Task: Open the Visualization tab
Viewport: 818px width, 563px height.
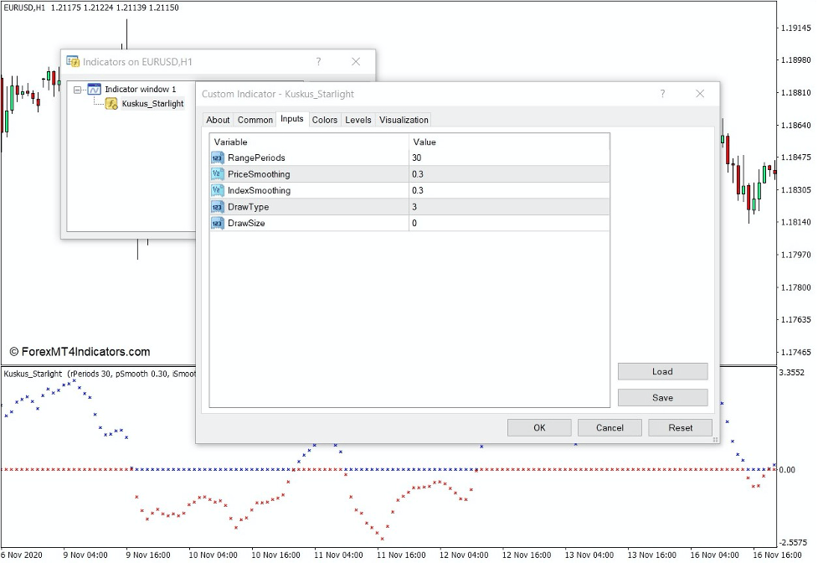Action: point(404,120)
